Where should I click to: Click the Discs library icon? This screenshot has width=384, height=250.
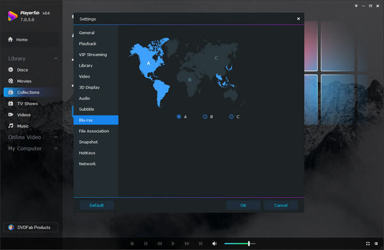click(10, 70)
